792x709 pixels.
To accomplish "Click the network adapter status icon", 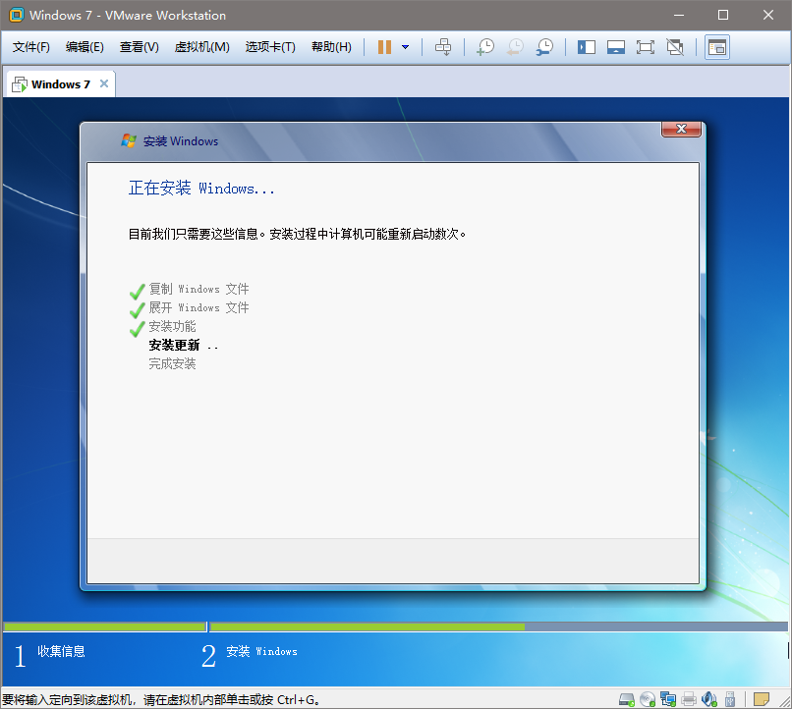I will pyautogui.click(x=668, y=699).
